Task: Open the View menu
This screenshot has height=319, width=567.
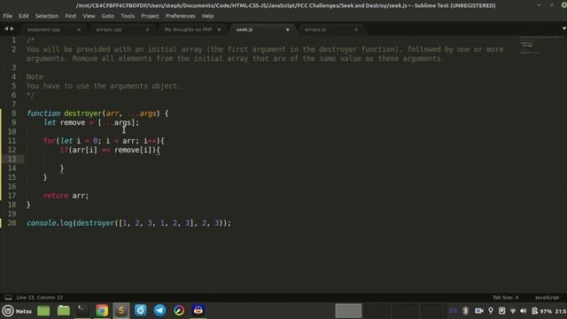Action: (x=89, y=16)
